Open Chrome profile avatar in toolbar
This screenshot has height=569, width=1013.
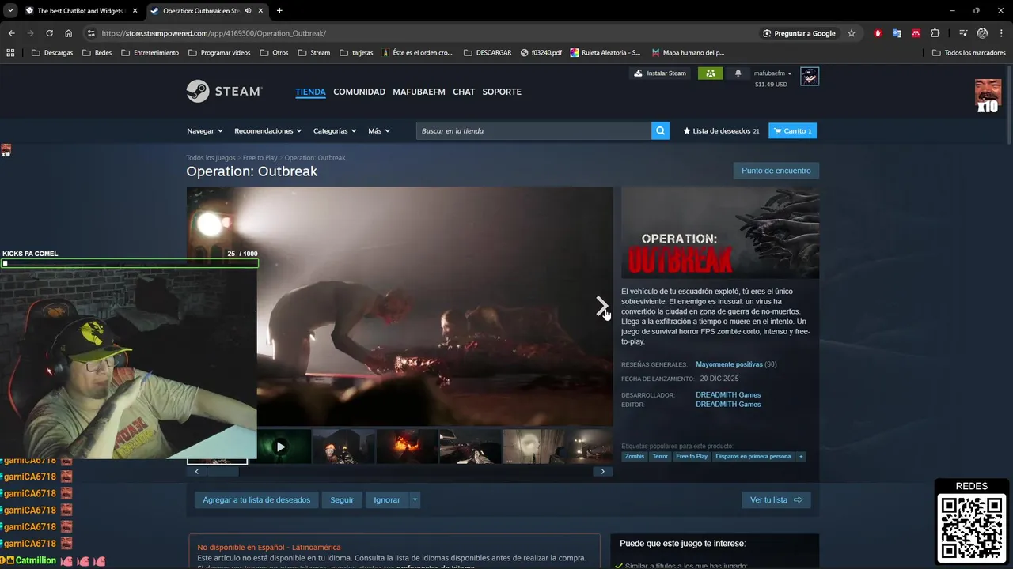[982, 33]
